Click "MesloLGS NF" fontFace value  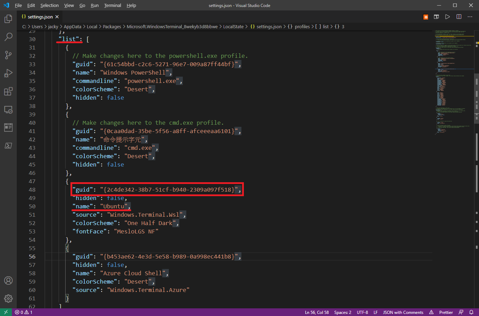point(136,231)
